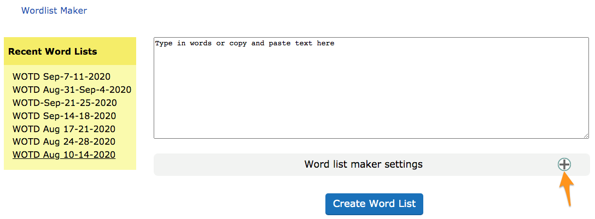Expand settings with the plus icon

(564, 164)
